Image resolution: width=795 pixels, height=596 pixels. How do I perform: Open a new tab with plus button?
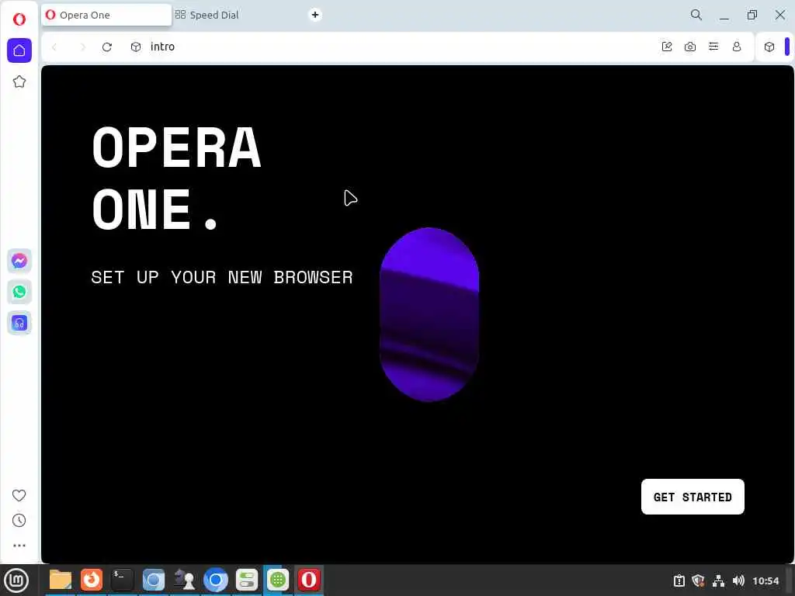[315, 15]
